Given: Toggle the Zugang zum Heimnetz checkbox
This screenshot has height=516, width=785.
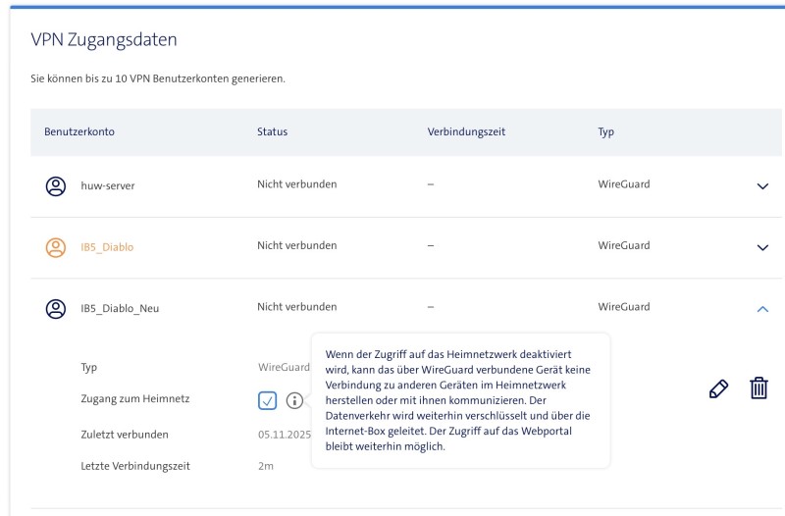Looking at the screenshot, I should pyautogui.click(x=268, y=400).
